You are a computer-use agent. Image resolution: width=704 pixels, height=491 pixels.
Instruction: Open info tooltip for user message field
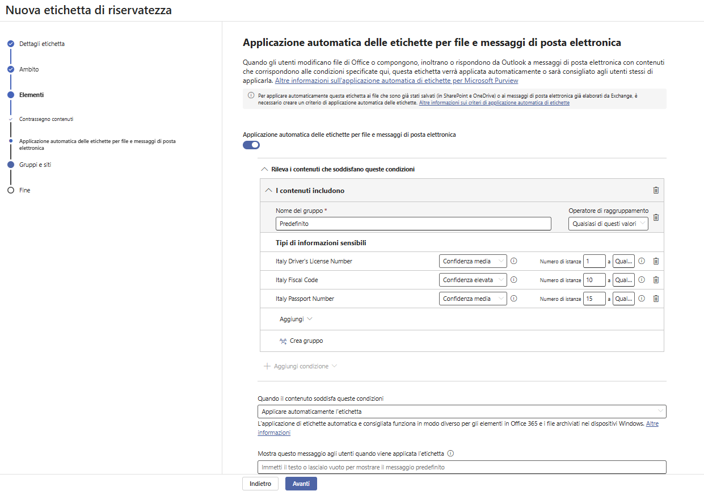click(x=451, y=454)
